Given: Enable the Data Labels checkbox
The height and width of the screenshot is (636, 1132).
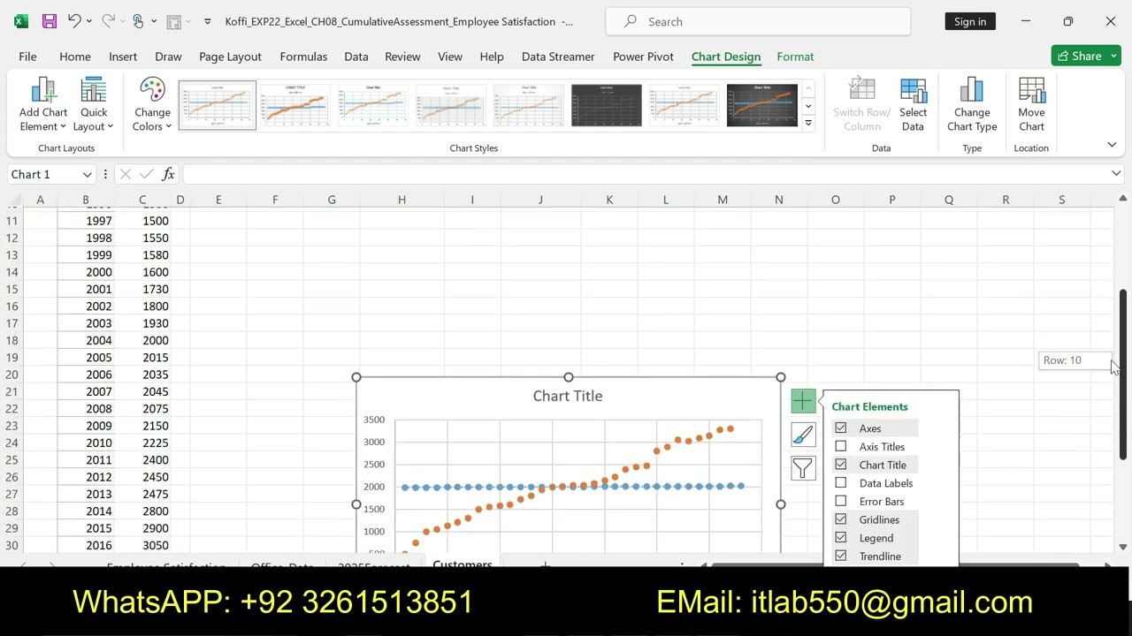Looking at the screenshot, I should tap(841, 483).
